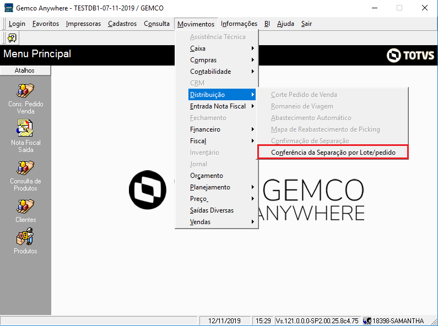Click the Movimentos menu
Viewport: 438px width, 326px height.
point(196,24)
